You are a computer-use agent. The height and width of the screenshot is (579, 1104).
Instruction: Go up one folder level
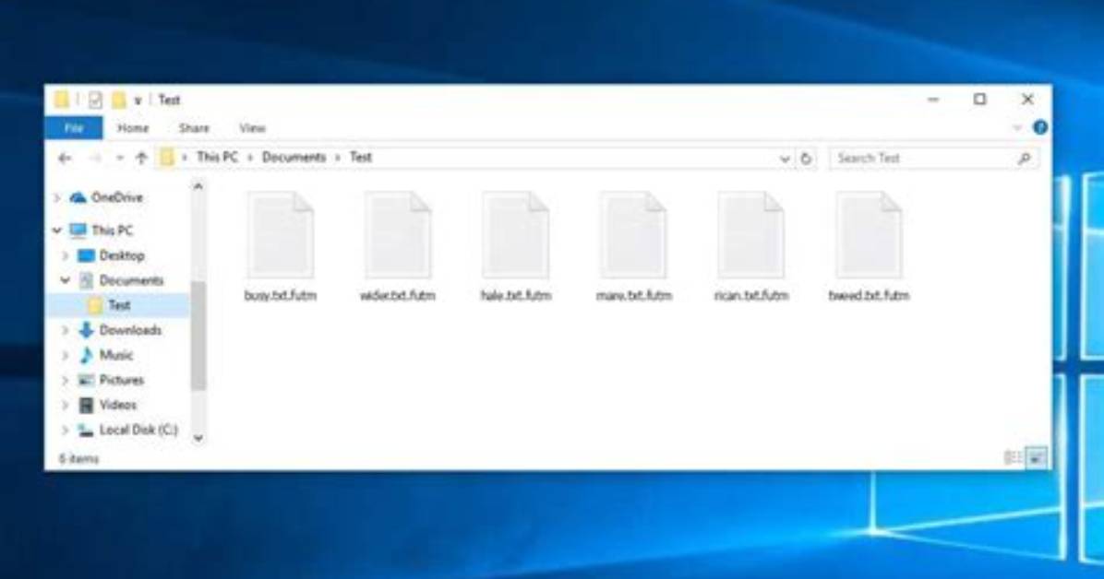click(x=141, y=159)
